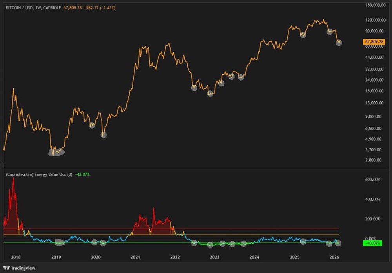Click the TradingView logo icon
This screenshot has height=273, width=392.
[6, 268]
